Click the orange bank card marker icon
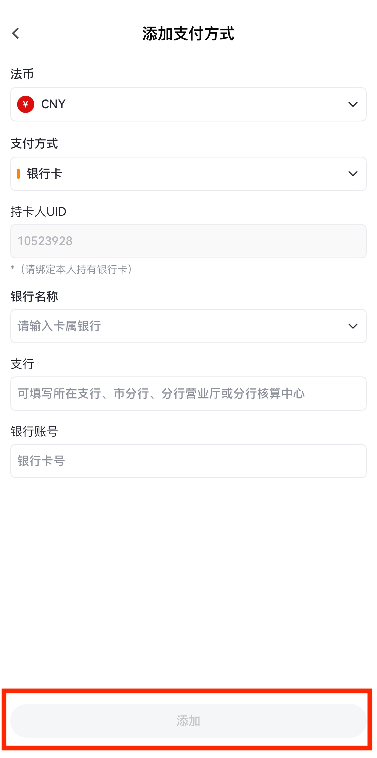377x758 pixels. tap(19, 173)
